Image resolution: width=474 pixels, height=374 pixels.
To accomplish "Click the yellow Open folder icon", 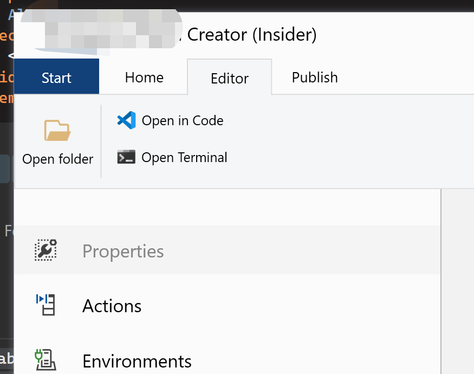I will click(x=57, y=131).
